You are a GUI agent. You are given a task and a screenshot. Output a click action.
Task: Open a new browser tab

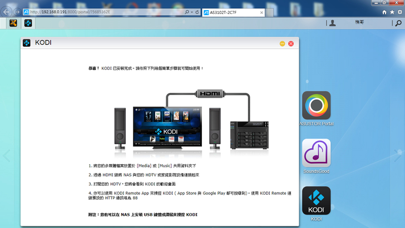pyautogui.click(x=269, y=13)
